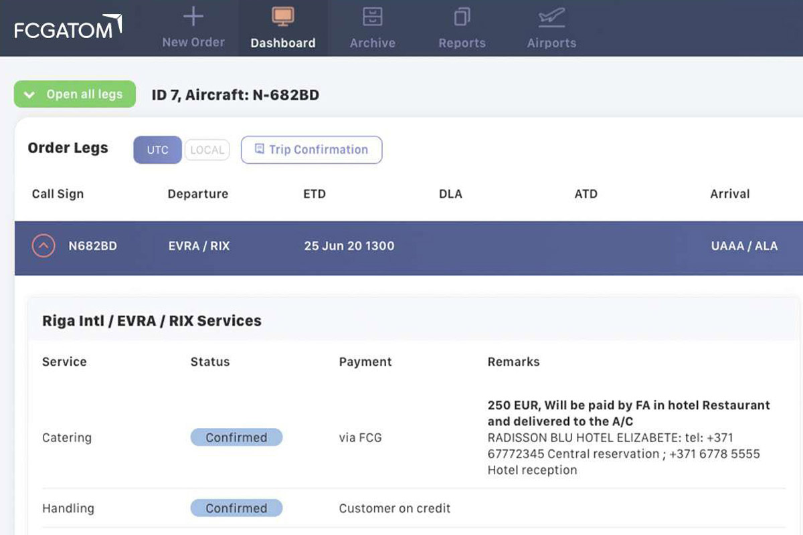Click the ATD column header
803x535 pixels.
click(x=586, y=194)
